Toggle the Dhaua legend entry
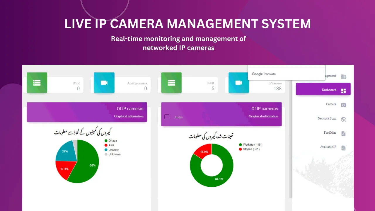This screenshot has width=375, height=211. tap(111, 141)
